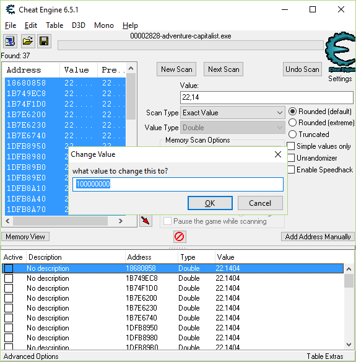Click the new value input field
Image resolution: width=356 pixels, height=362 pixels.
pyautogui.click(x=178, y=184)
